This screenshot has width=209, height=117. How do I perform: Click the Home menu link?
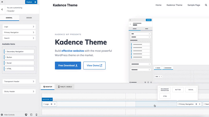[x=159, y=5]
